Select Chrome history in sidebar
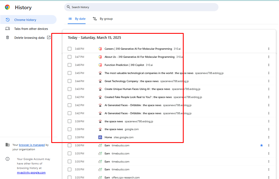 pos(28,20)
